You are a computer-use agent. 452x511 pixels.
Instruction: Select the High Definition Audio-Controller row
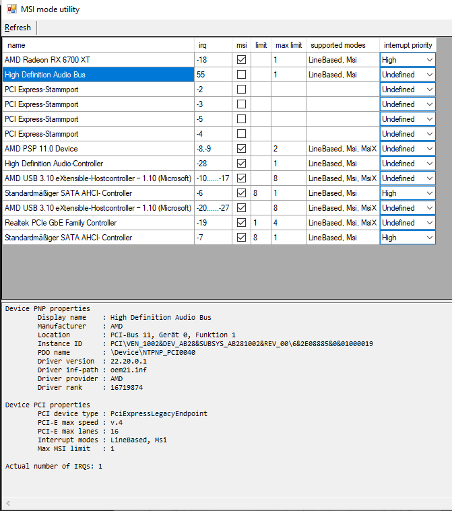point(98,164)
